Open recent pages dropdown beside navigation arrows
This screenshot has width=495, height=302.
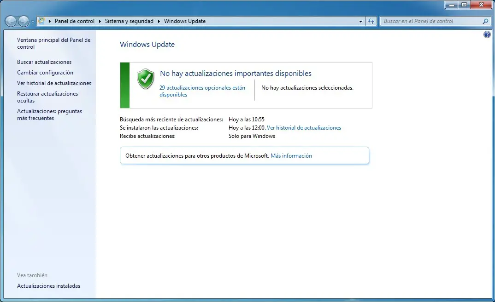click(x=33, y=22)
